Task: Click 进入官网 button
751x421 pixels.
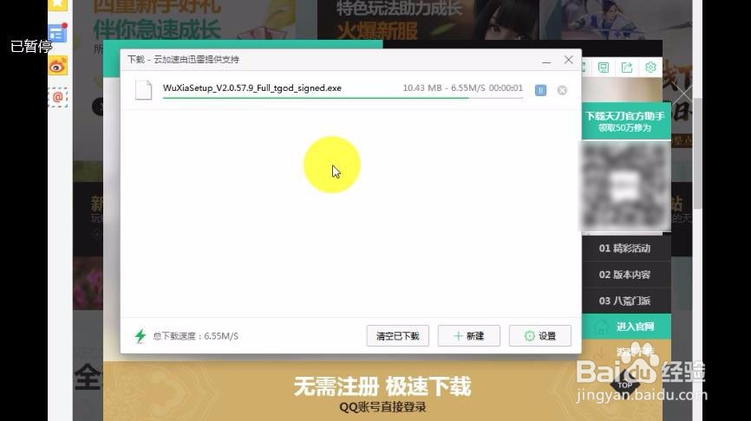Action: [x=625, y=327]
